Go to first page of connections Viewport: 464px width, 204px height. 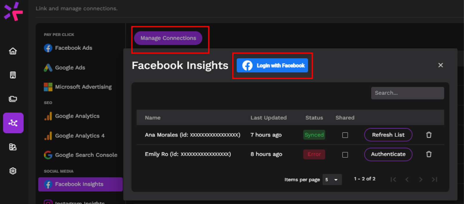[x=393, y=179]
